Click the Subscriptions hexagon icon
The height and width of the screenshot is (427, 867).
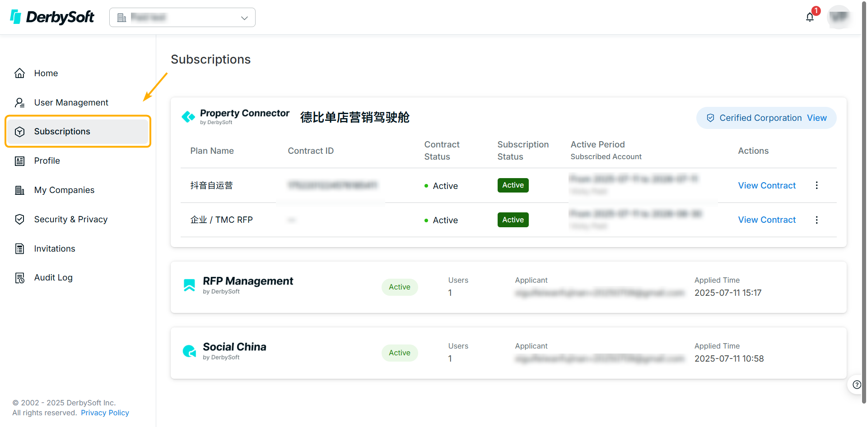20,132
